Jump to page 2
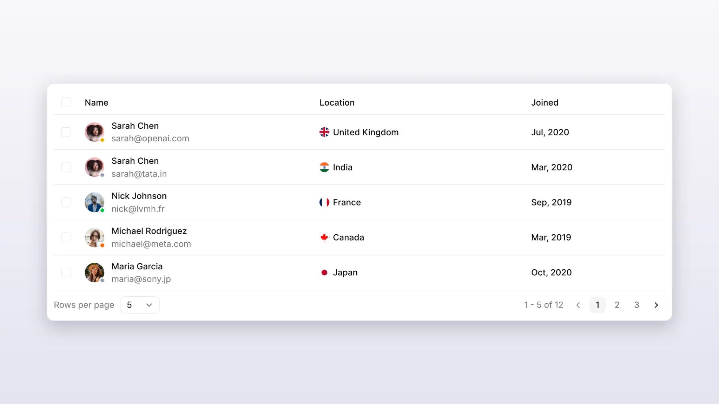The width and height of the screenshot is (719, 404). (x=617, y=305)
